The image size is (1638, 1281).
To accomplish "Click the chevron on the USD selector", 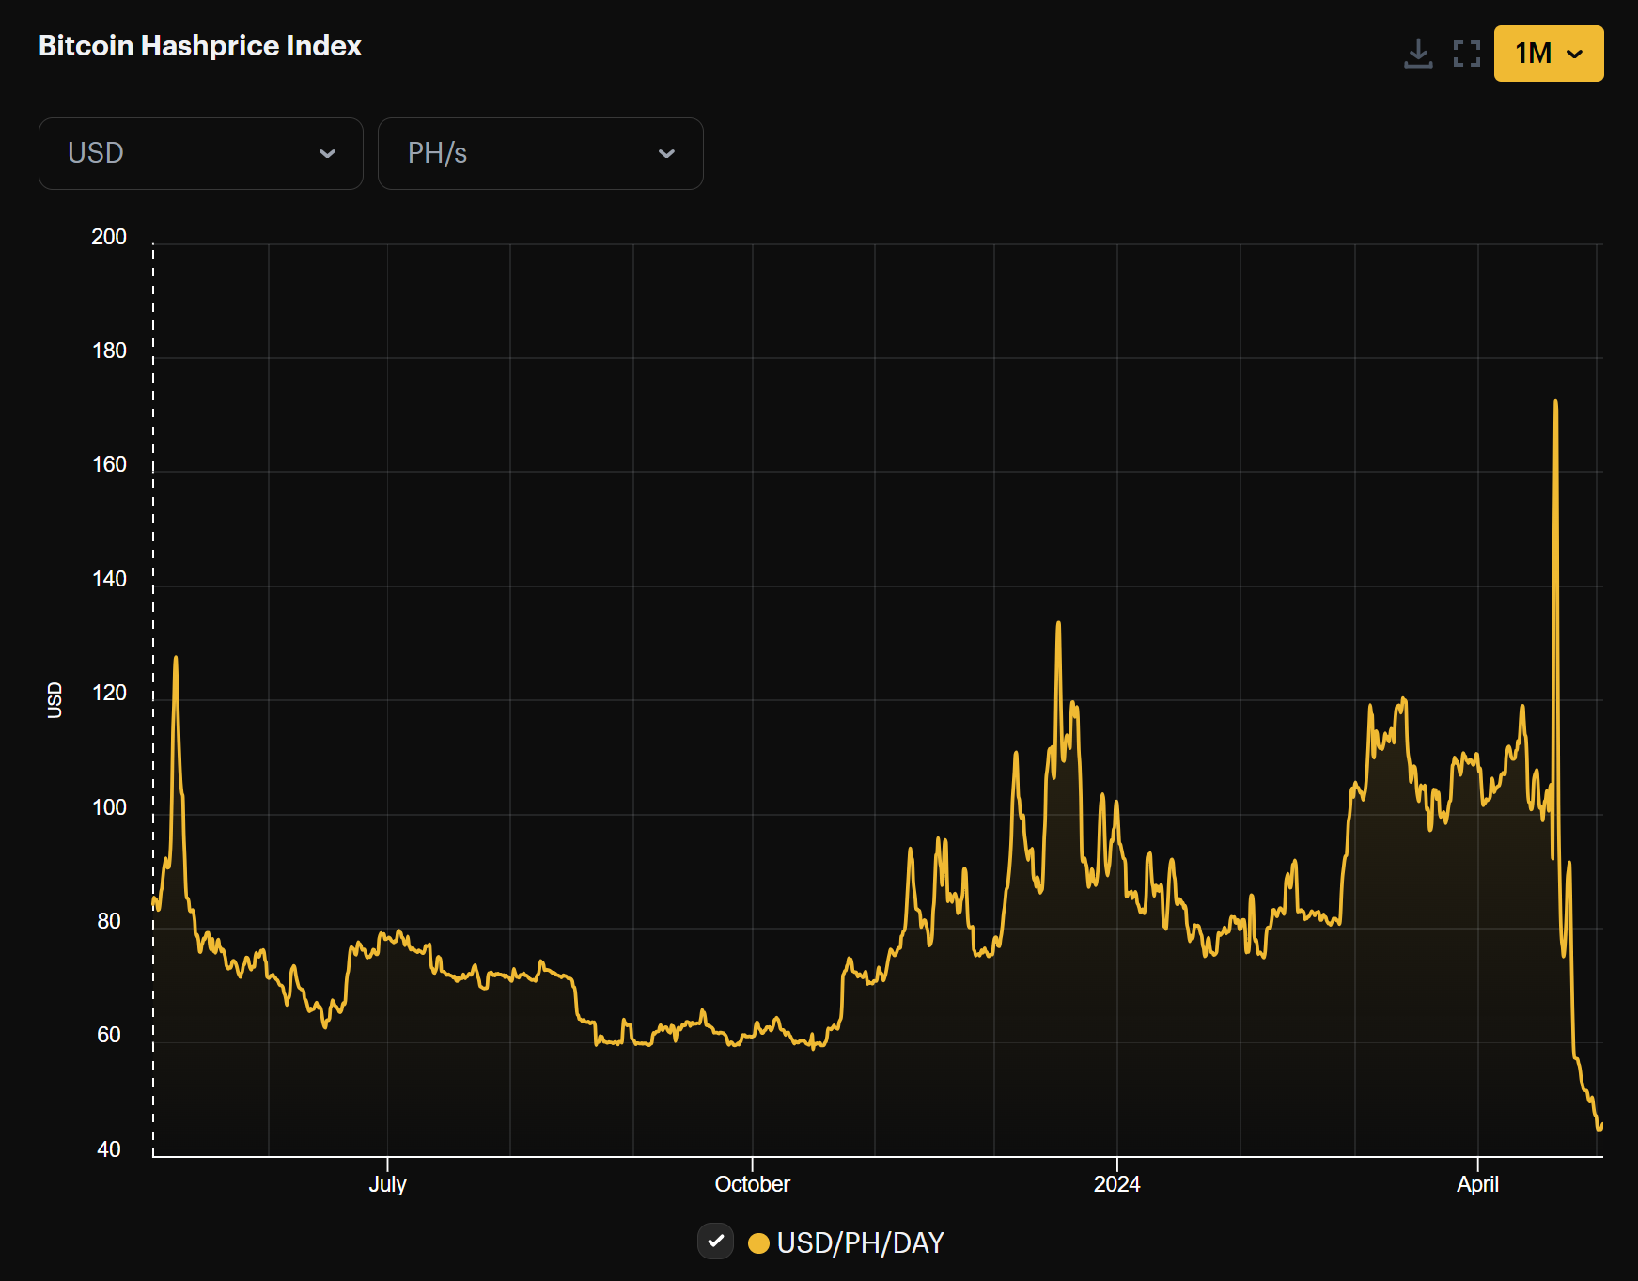I will (x=327, y=153).
